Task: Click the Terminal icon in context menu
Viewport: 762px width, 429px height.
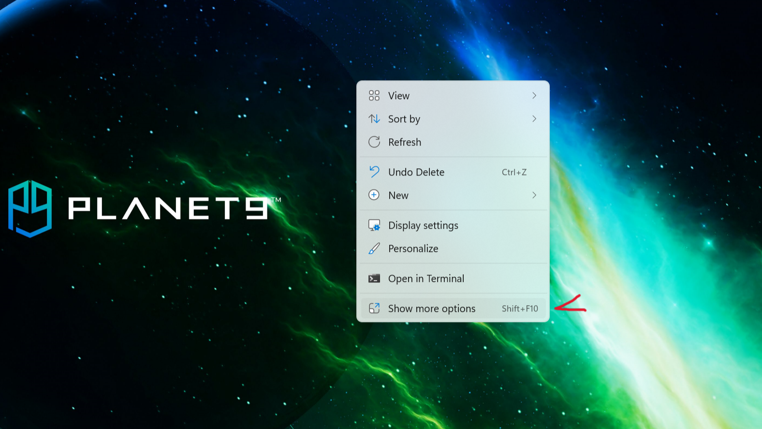Action: tap(374, 279)
